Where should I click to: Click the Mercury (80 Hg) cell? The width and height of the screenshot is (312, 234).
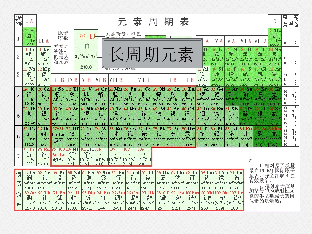188,136
